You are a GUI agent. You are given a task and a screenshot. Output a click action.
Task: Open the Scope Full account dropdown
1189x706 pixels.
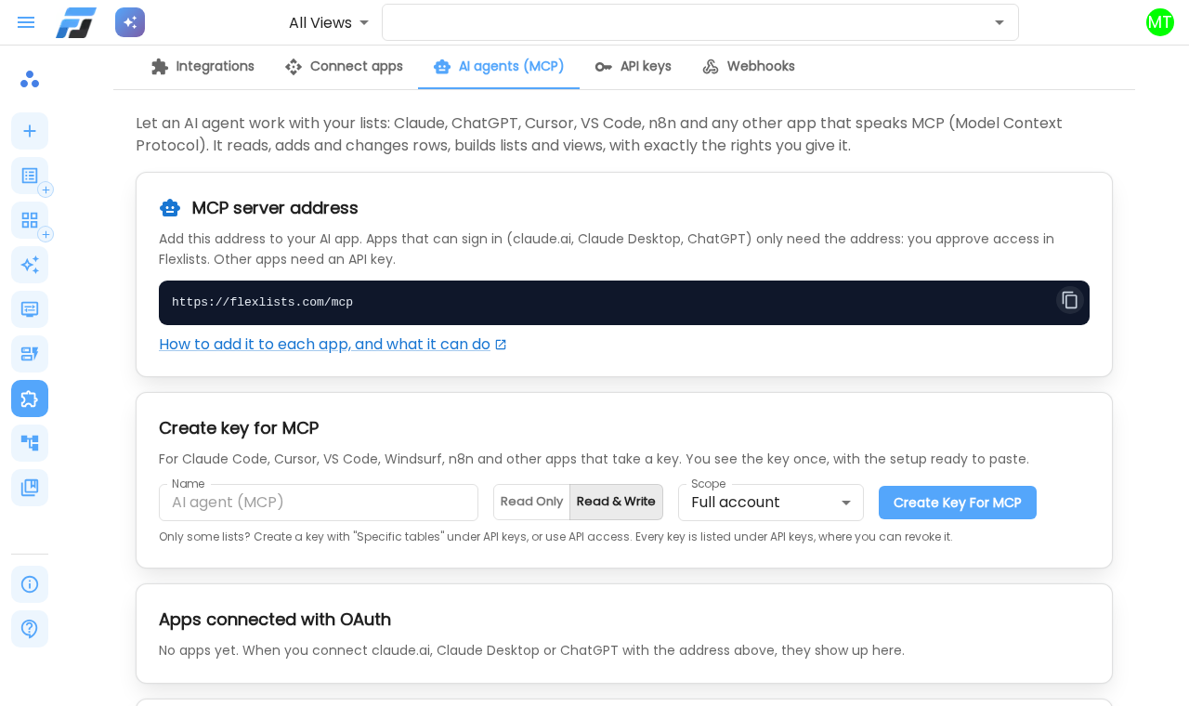tap(771, 503)
